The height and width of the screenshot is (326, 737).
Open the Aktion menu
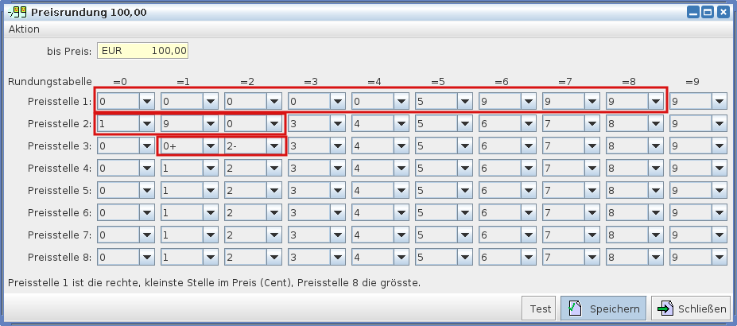(24, 29)
